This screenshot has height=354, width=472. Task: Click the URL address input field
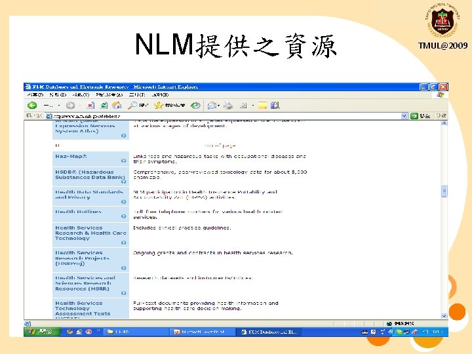(224, 116)
